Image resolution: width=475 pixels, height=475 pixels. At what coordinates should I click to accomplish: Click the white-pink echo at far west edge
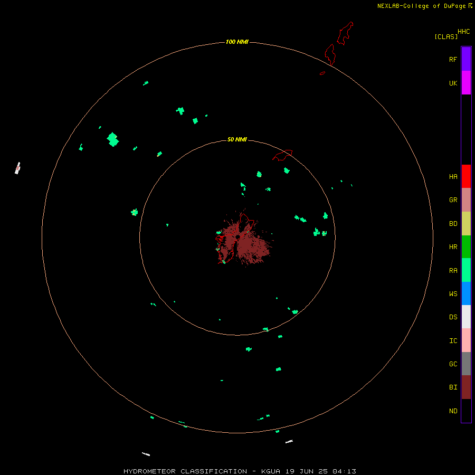[x=17, y=168]
